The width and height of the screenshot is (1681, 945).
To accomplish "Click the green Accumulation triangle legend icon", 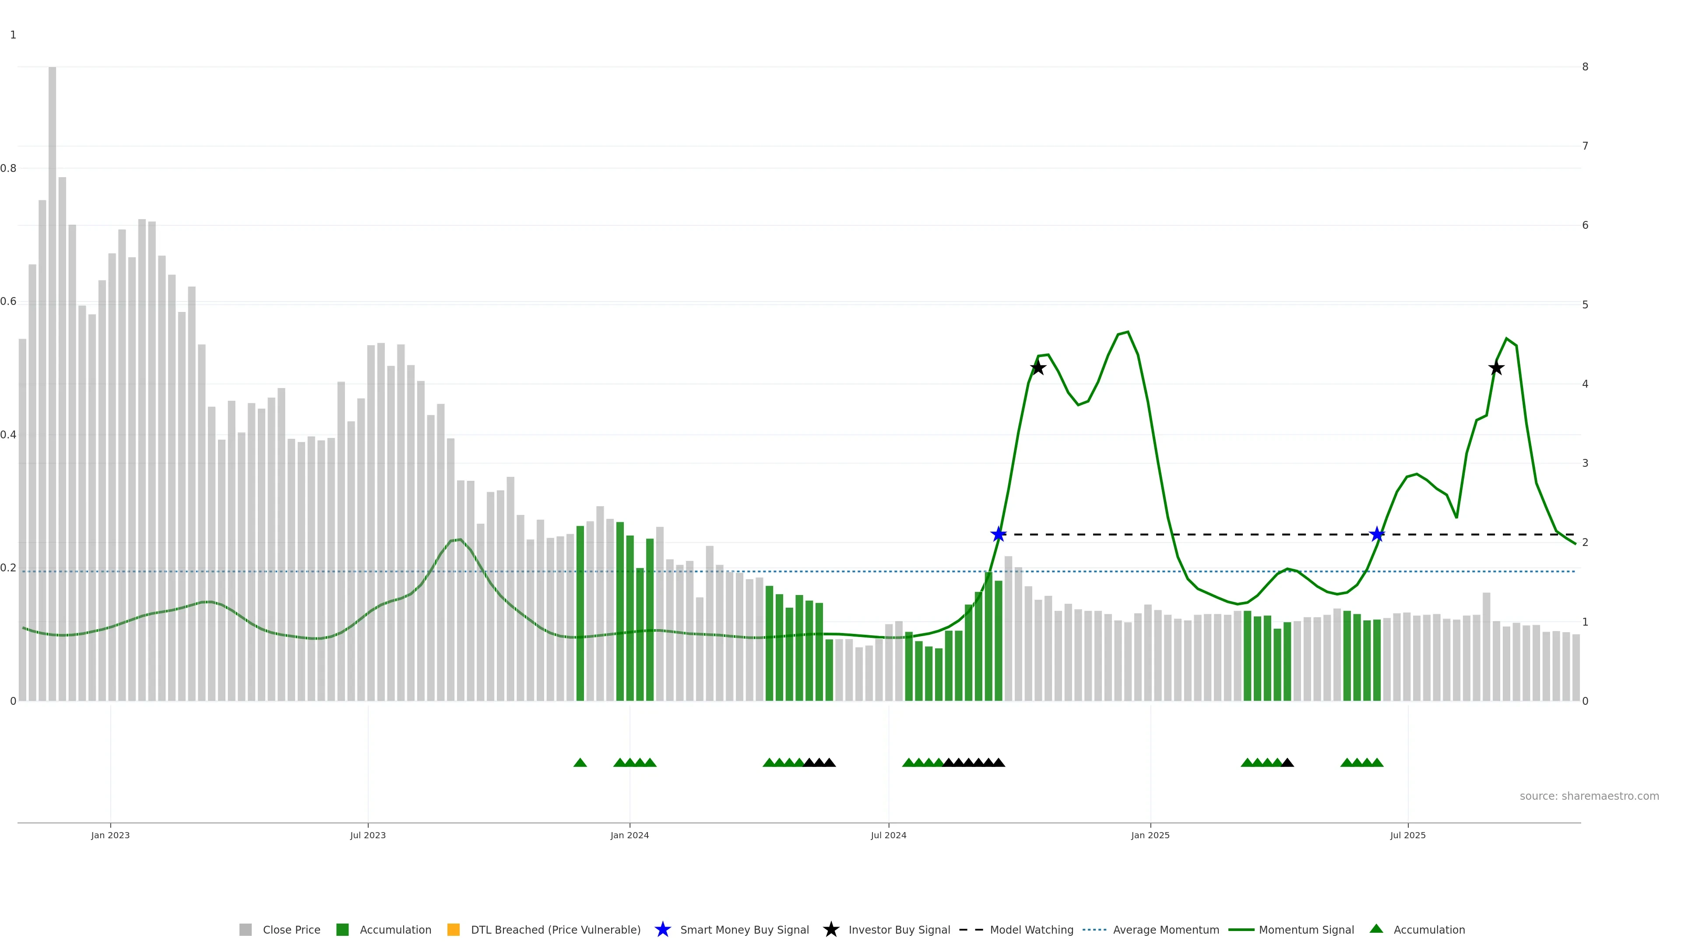I will point(1376,929).
